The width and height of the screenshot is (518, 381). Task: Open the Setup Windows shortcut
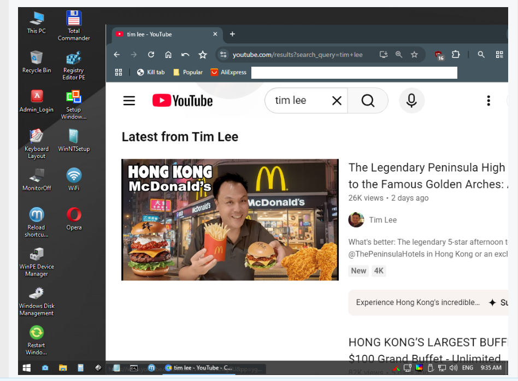click(x=74, y=104)
